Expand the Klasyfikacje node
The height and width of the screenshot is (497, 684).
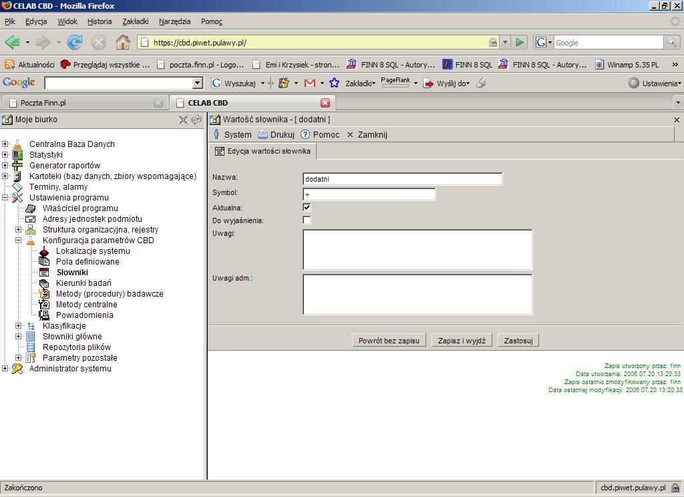pyautogui.click(x=18, y=325)
